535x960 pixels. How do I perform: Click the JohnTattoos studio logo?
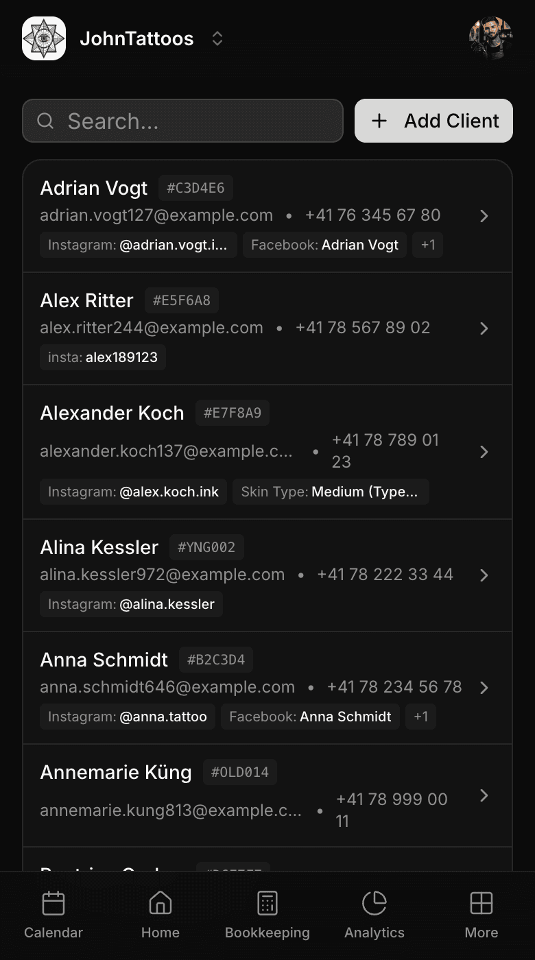43,38
